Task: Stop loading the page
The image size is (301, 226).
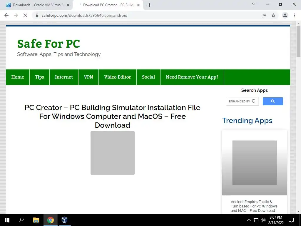Action: [x=25, y=15]
